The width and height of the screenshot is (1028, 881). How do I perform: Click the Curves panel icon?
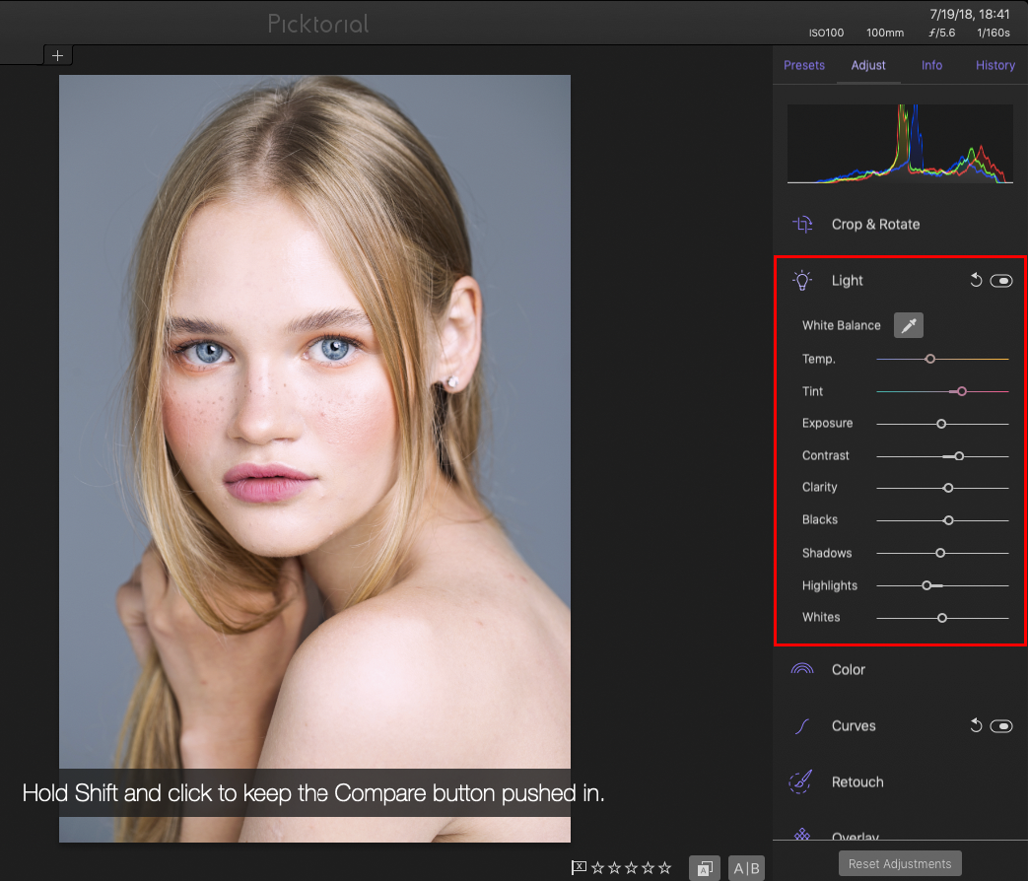(802, 725)
